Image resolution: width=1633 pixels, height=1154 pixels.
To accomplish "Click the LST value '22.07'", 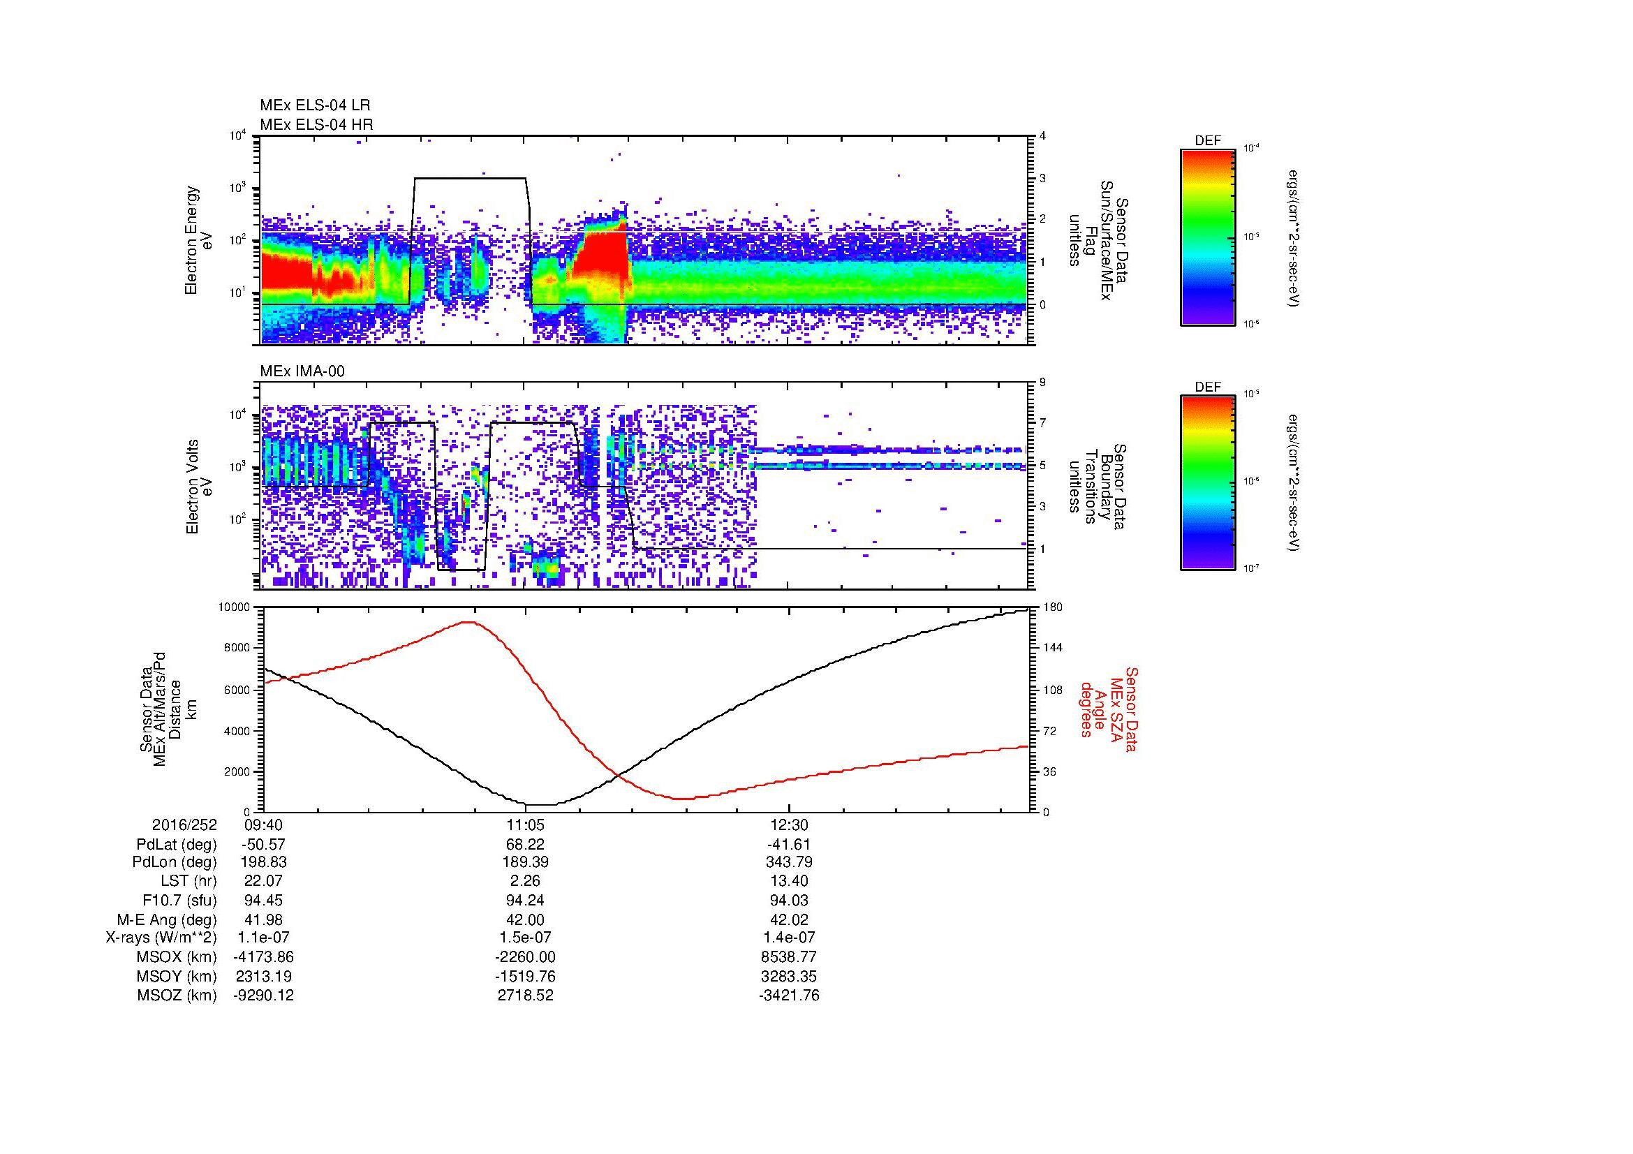I will [x=264, y=882].
